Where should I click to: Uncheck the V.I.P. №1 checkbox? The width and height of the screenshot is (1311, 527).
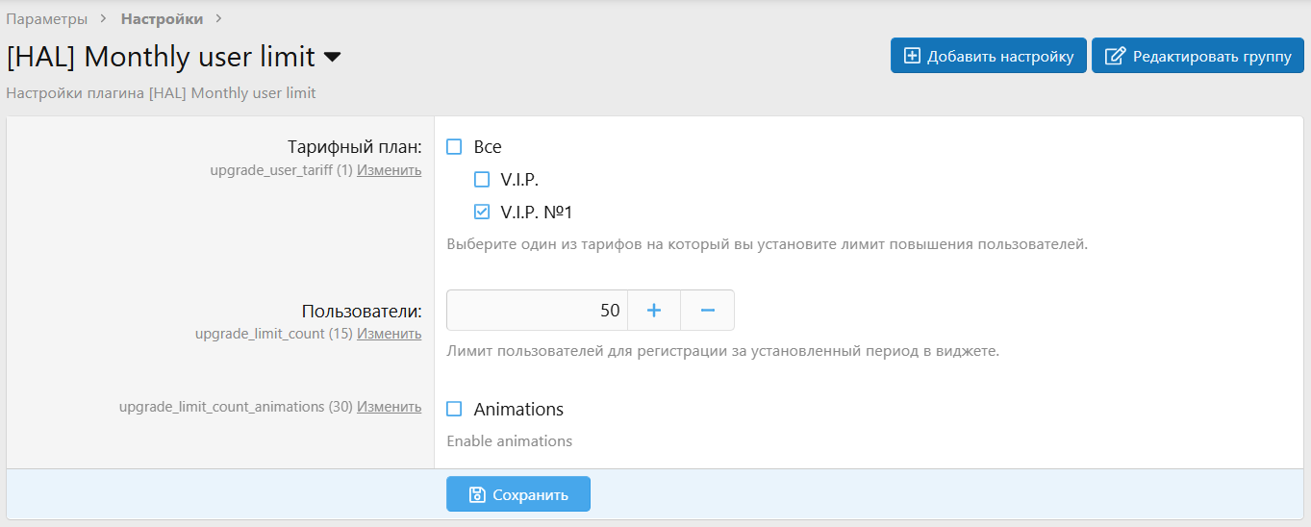(482, 212)
